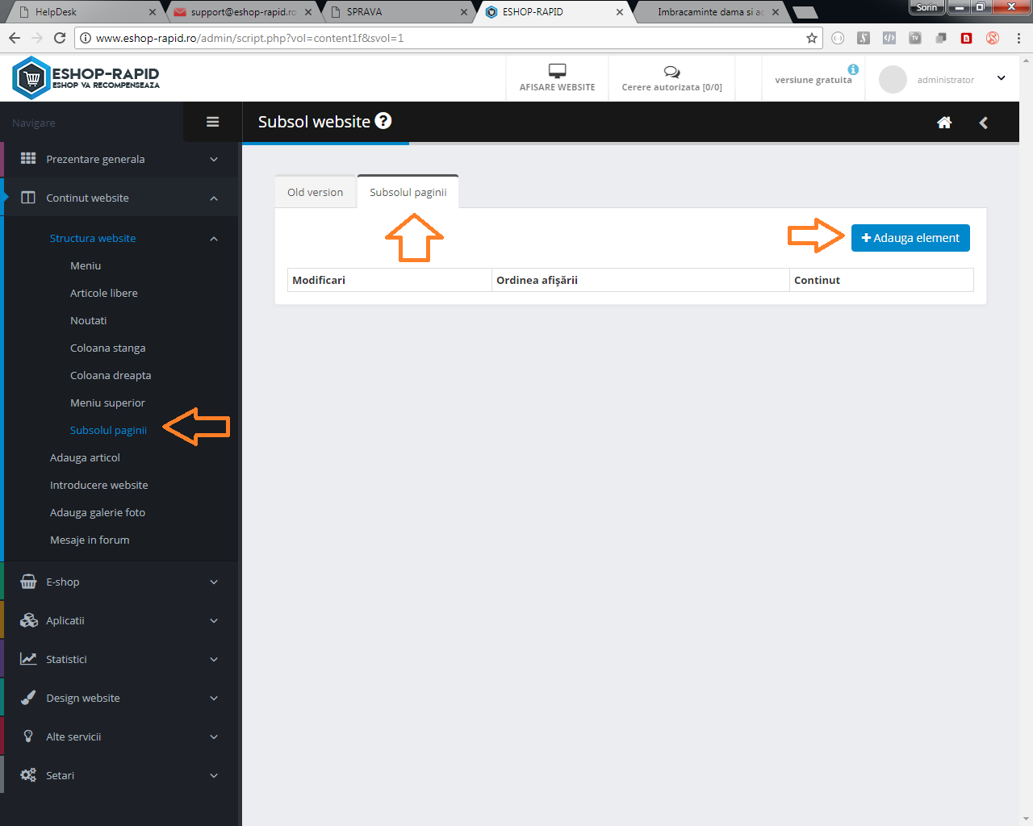Expand the Design website section chevron
Image resolution: width=1033 pixels, height=826 pixels.
[x=214, y=698]
